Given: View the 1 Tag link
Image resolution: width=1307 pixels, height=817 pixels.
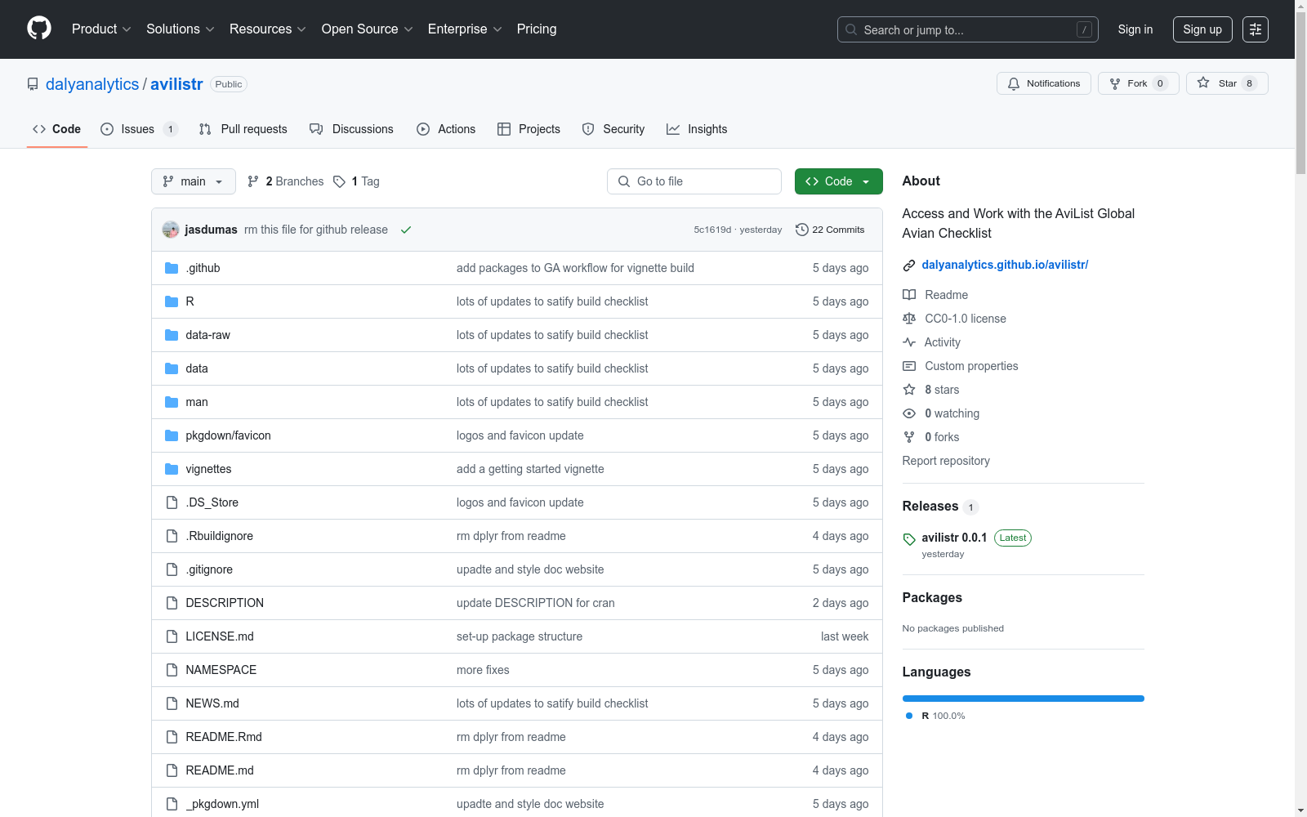Looking at the screenshot, I should point(356,181).
